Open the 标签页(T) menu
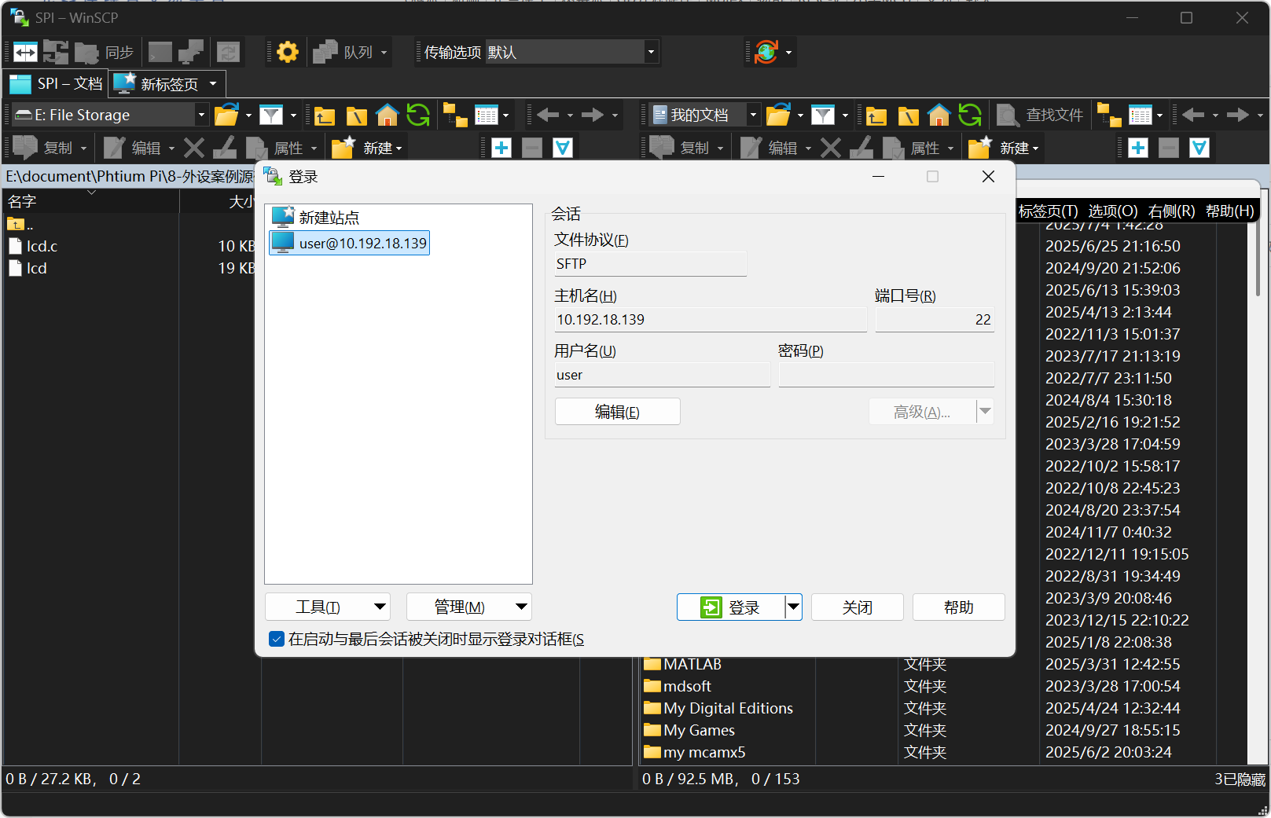This screenshot has width=1271, height=818. [1048, 211]
